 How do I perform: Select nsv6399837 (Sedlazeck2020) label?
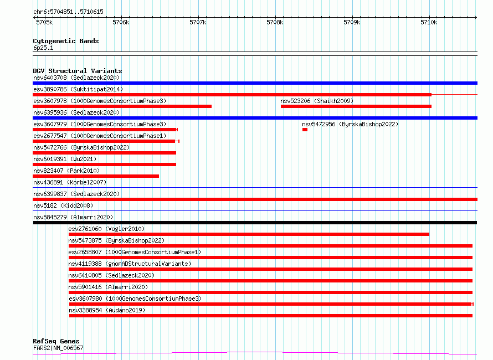click(76, 194)
